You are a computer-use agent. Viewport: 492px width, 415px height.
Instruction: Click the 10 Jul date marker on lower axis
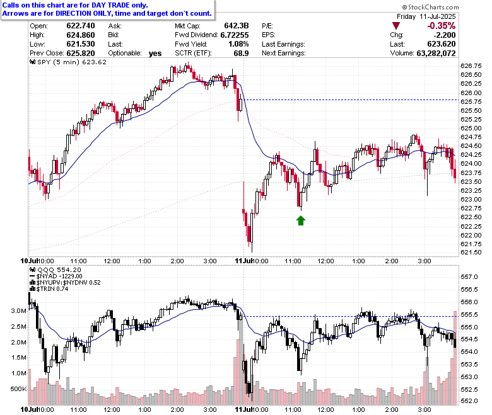pyautogui.click(x=29, y=409)
